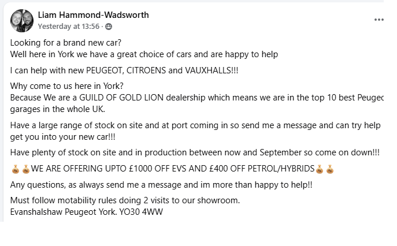The width and height of the screenshot is (397, 246).
Task: Open the three-dots post options menu
Action: [x=379, y=20]
